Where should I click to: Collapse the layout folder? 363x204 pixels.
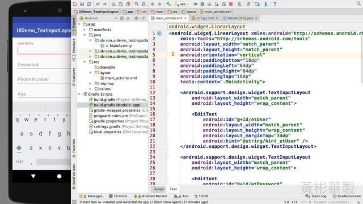click(x=91, y=73)
